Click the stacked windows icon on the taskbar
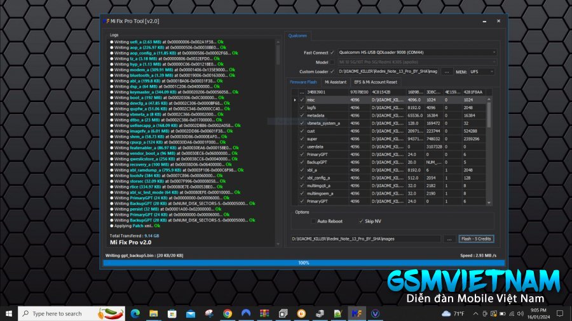 coord(283,313)
